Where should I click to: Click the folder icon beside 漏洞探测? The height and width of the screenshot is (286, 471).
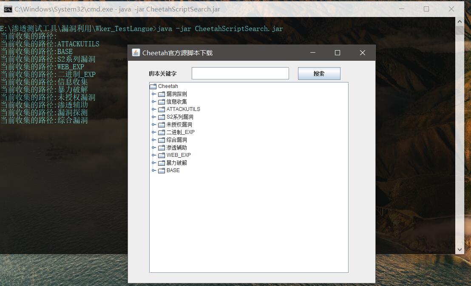[162, 94]
